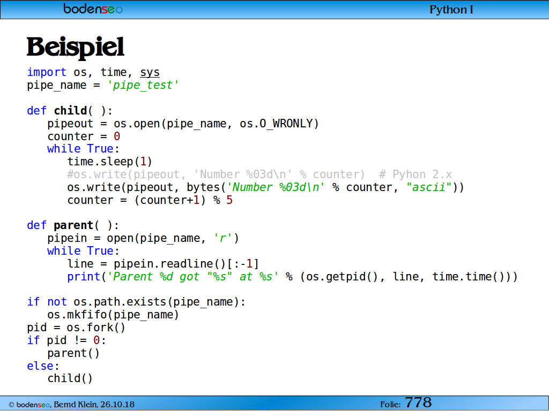This screenshot has width=549, height=411.
Task: Click the copyright 'Bernd Klein, 26.10.18' footer
Action: [x=94, y=405]
